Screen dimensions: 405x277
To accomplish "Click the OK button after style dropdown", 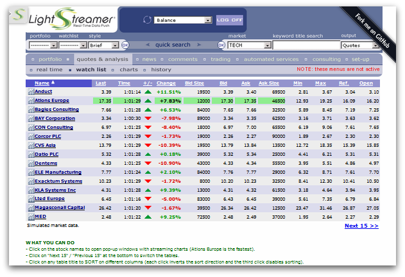I will (125, 45).
